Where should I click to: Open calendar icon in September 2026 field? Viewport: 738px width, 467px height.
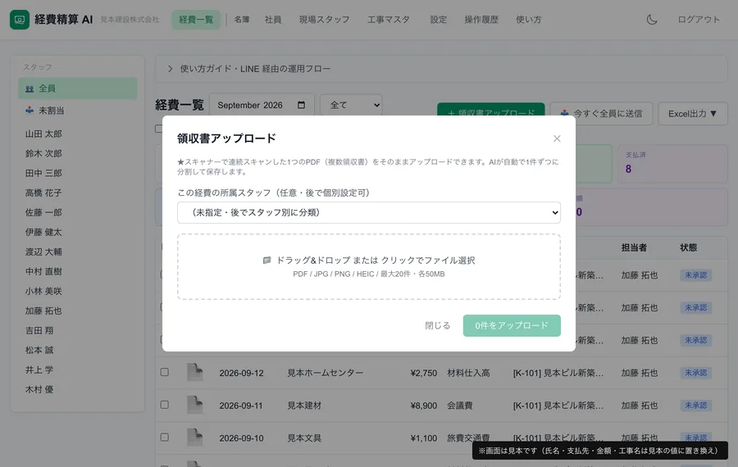point(301,105)
